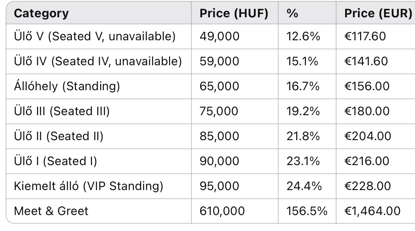Select the Ülő III (Seated III) cell
Viewport: 415px width, 231px height.
coord(62,111)
